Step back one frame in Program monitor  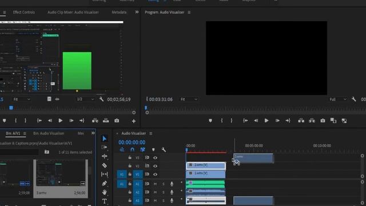(x=256, y=121)
